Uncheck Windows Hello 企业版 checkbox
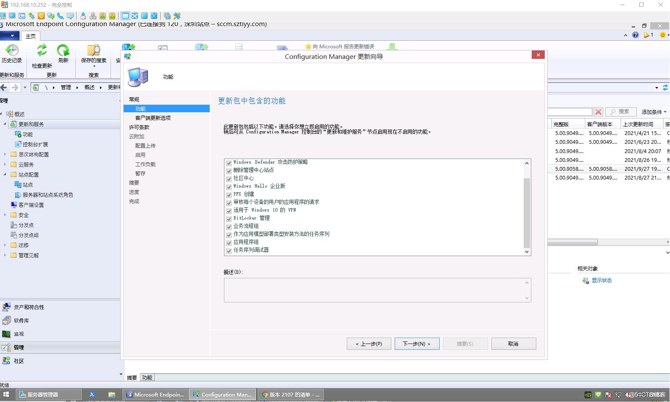670x402 pixels. coord(229,187)
